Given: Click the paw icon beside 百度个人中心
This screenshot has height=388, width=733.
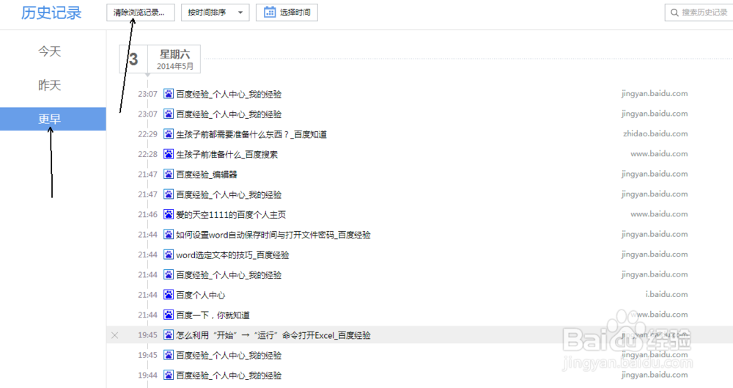Looking at the screenshot, I should pyautogui.click(x=169, y=295).
